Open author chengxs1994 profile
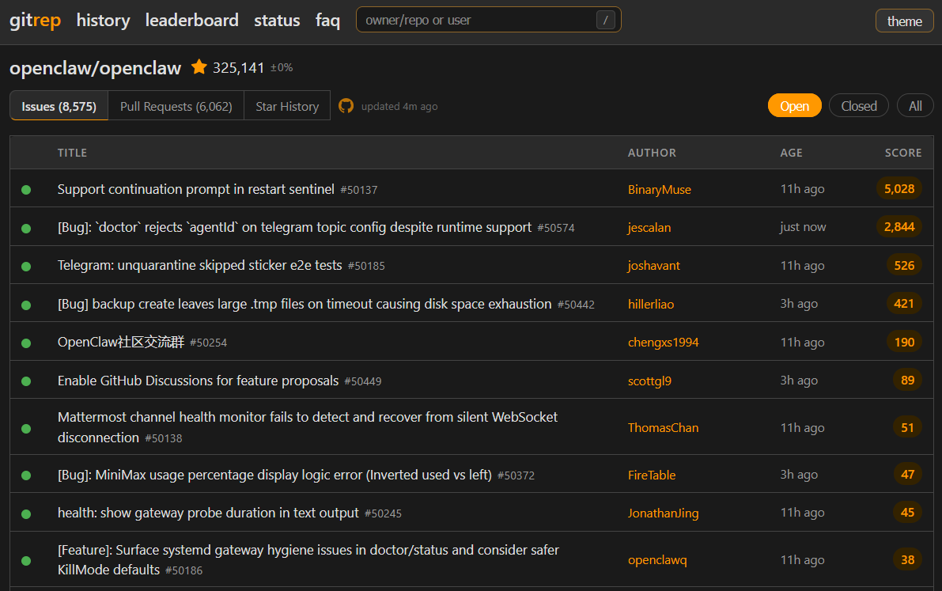This screenshot has height=591, width=942. (x=664, y=342)
